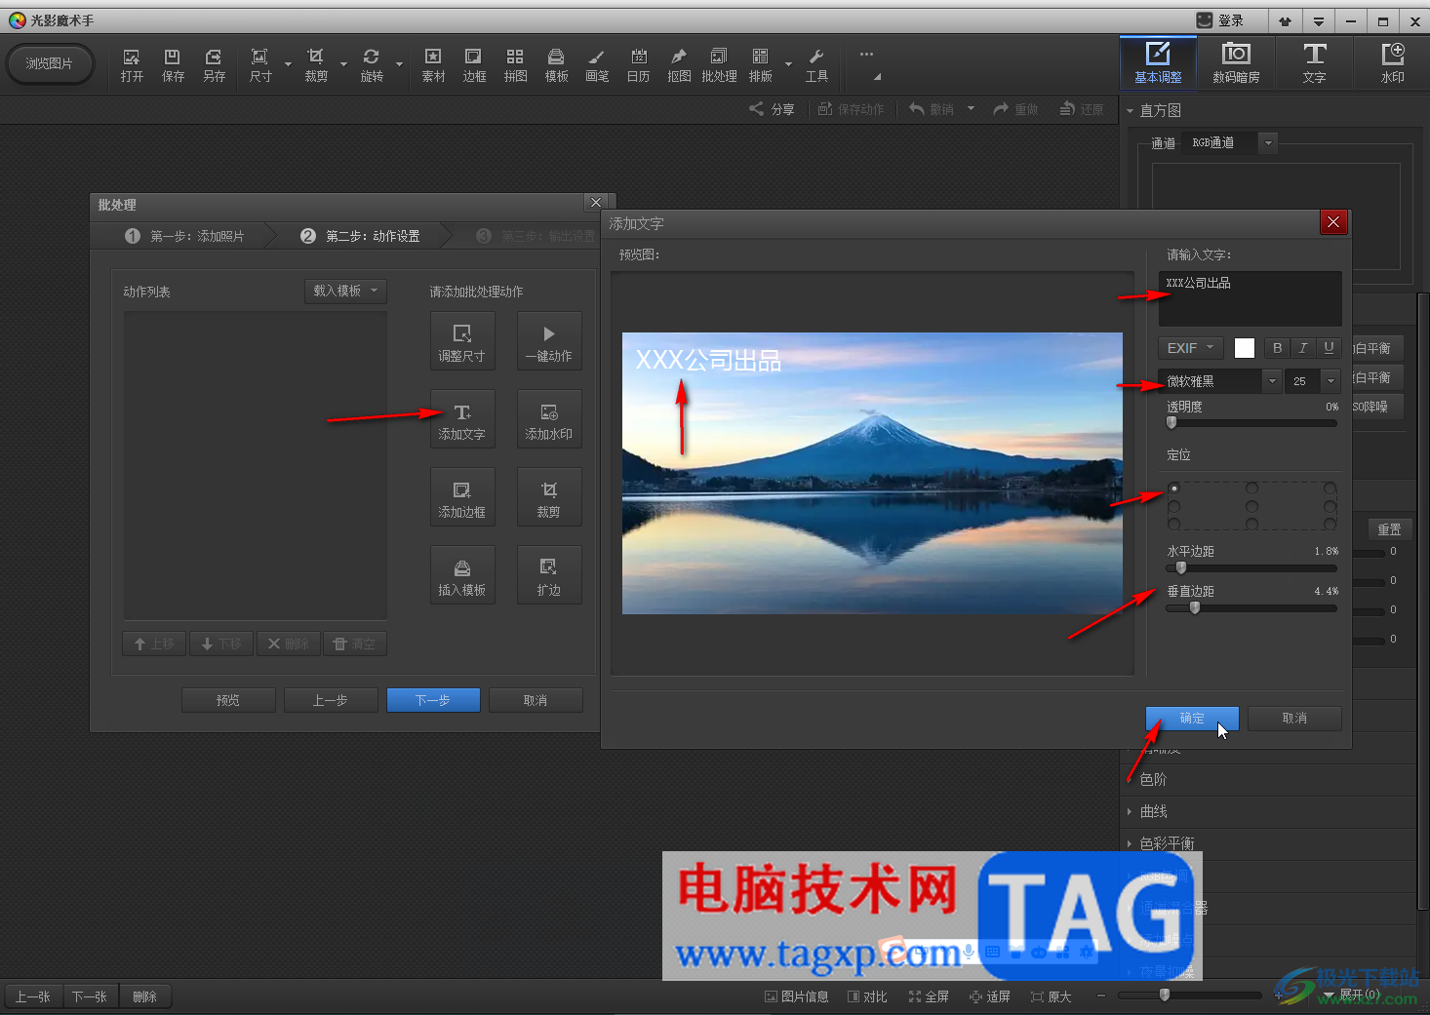1430x1015 pixels.
Task: Switch to the Digital Darkroom (数码暗房) tab
Action: [1236, 62]
